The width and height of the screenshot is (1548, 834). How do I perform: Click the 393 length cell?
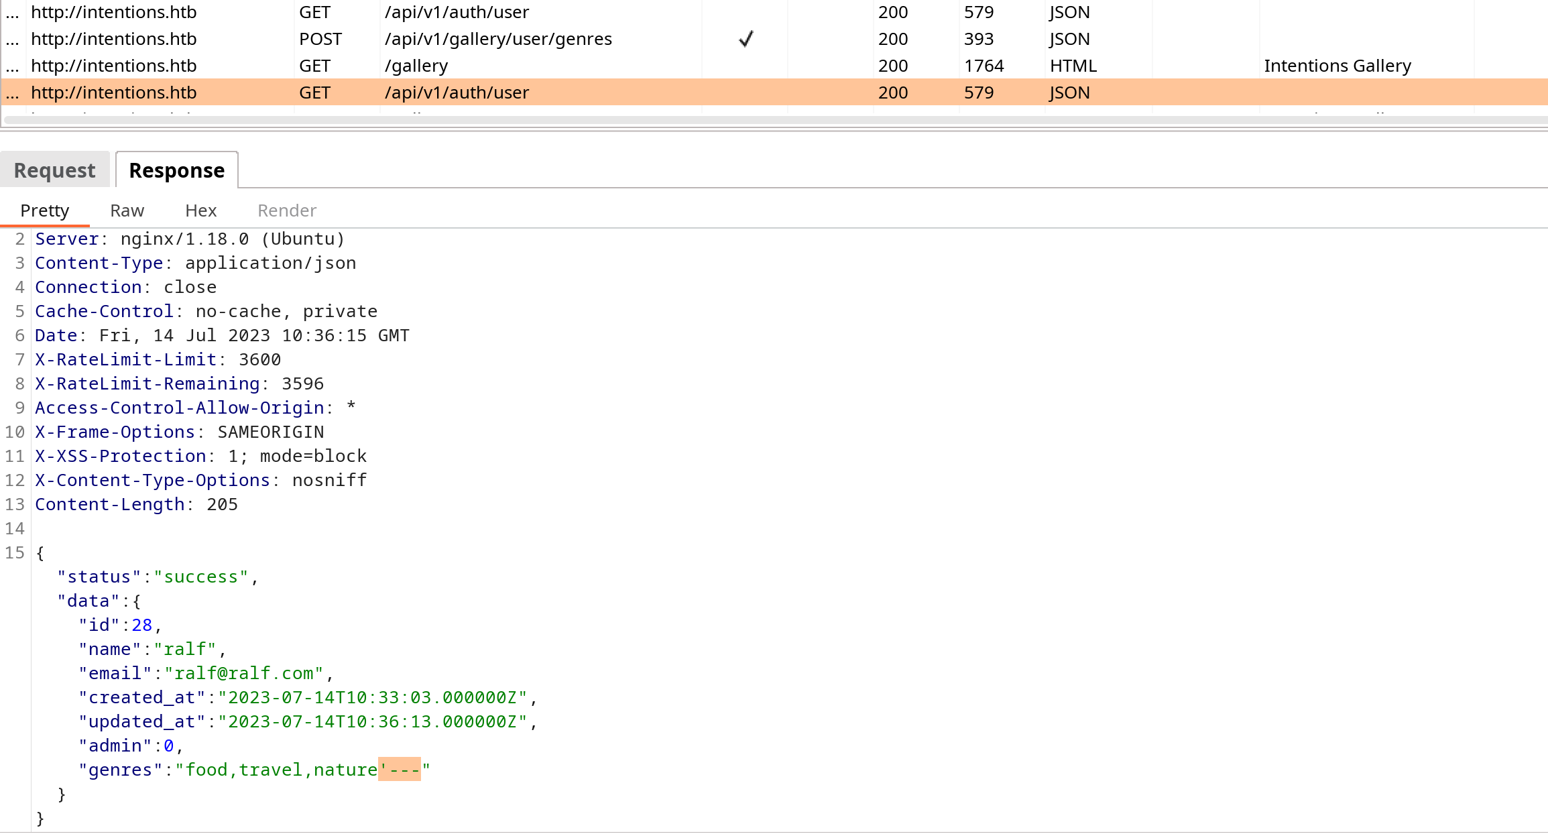coord(979,39)
